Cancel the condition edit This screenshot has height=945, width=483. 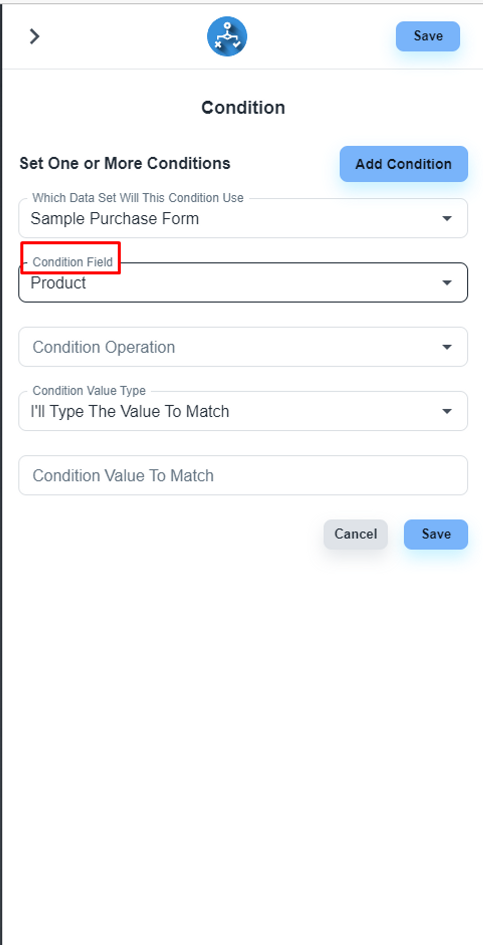coord(355,534)
